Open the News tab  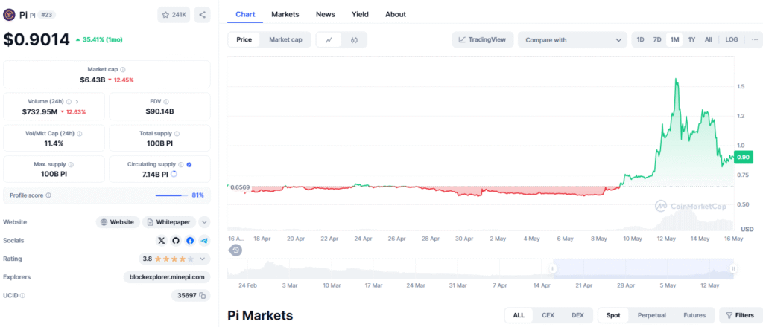(325, 14)
